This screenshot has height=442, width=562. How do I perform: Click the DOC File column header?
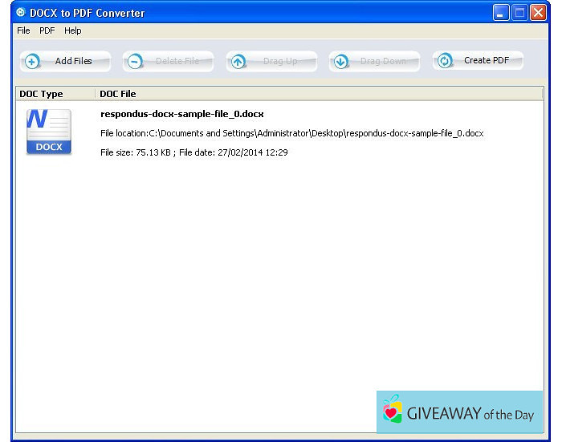pyautogui.click(x=117, y=94)
